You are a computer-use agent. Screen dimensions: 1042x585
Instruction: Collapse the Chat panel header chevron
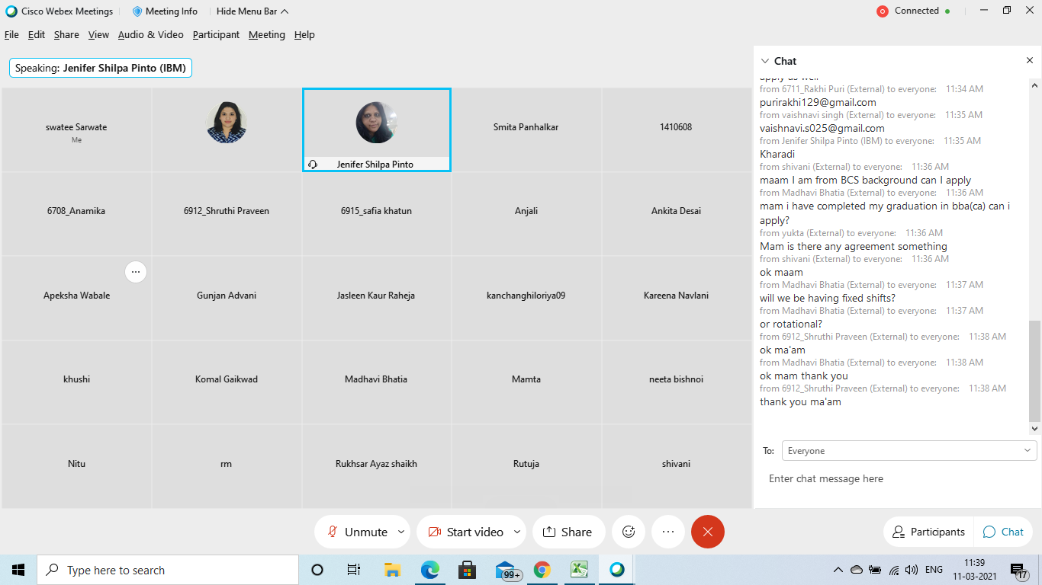pos(765,61)
